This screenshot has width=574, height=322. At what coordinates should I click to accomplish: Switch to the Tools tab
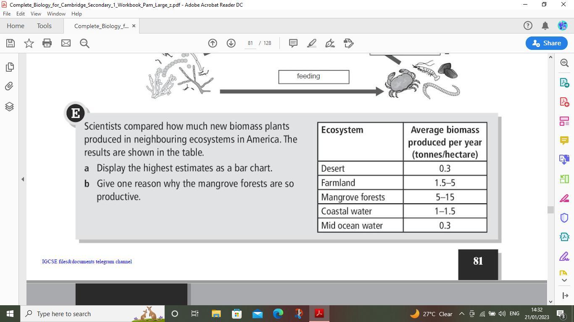44,26
